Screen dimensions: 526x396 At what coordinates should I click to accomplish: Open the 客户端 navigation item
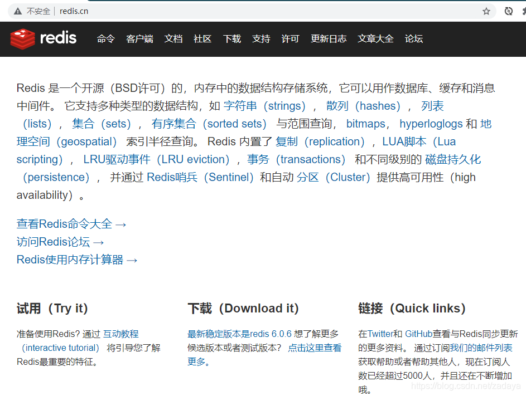point(139,39)
